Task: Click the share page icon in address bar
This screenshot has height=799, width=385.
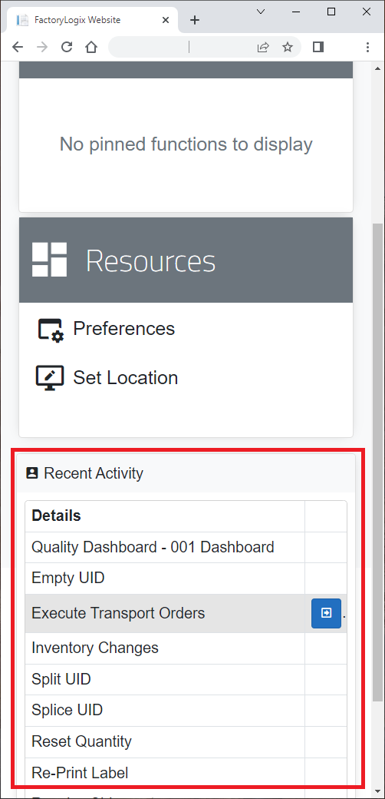Action: click(x=263, y=48)
